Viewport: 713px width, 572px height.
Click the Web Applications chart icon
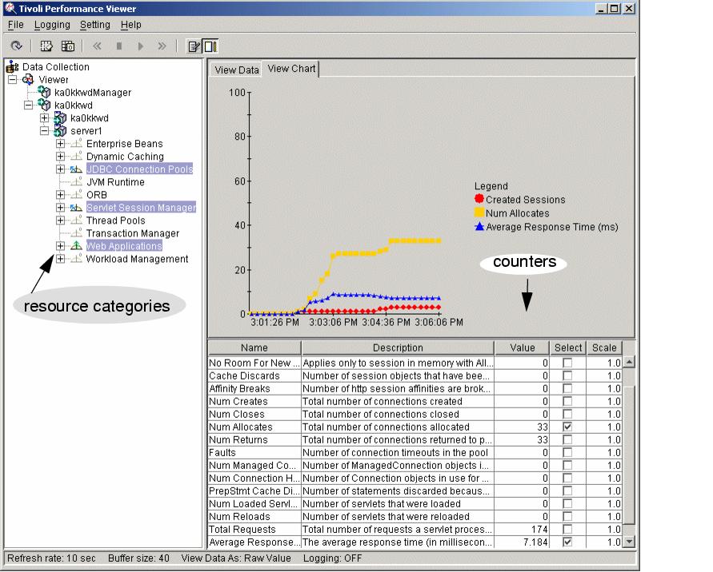click(x=76, y=245)
